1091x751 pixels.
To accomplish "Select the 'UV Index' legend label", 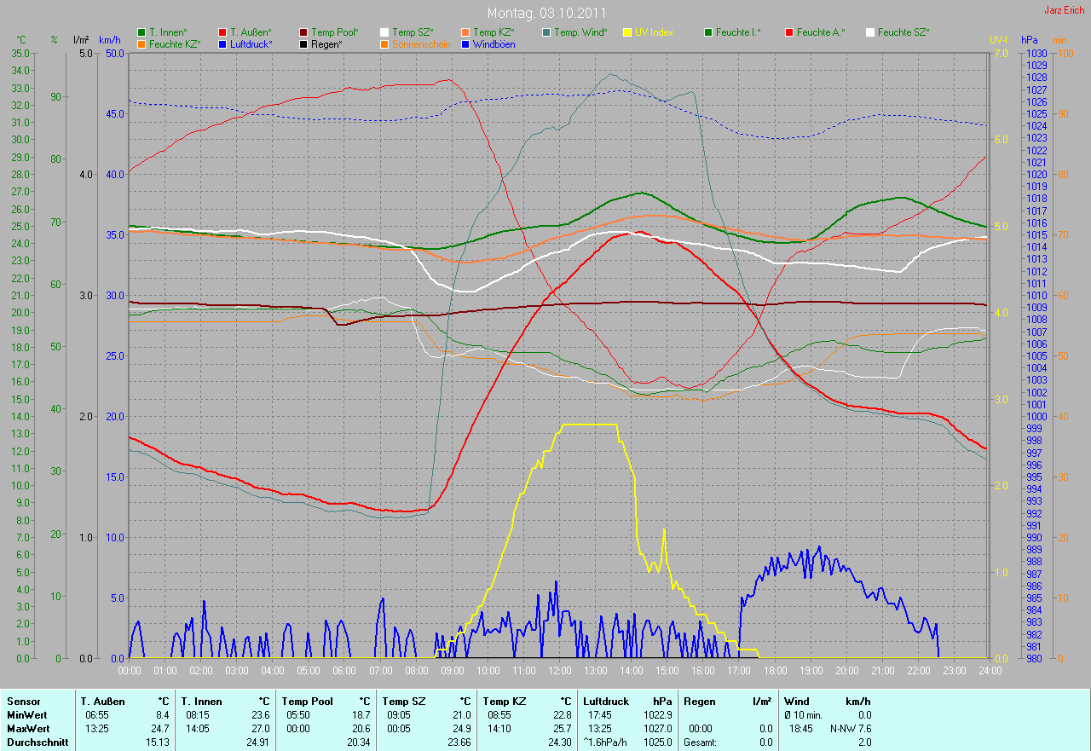I will pos(654,32).
